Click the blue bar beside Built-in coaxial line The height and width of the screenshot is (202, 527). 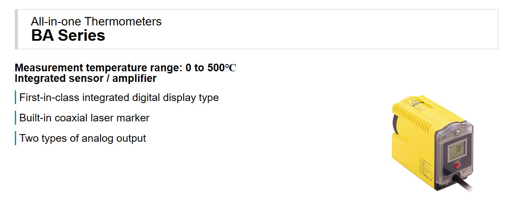[15, 118]
